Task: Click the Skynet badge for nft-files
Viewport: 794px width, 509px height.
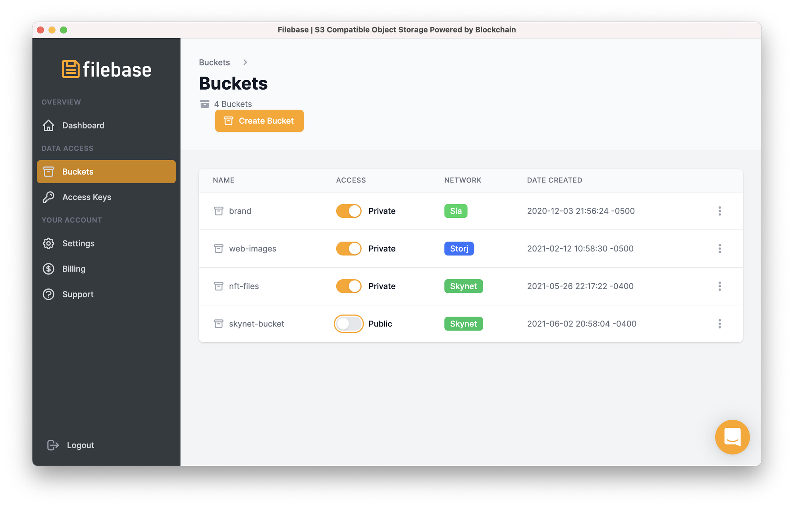Action: pos(463,286)
